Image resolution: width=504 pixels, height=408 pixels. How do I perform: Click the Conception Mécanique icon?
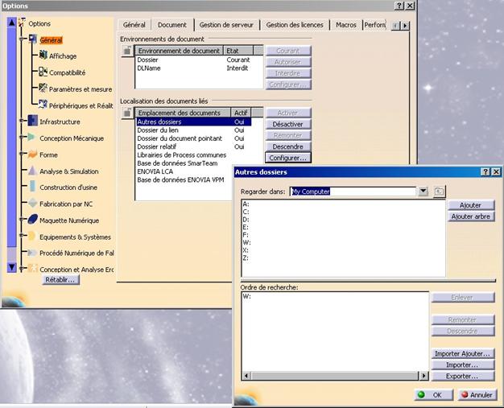[32, 138]
